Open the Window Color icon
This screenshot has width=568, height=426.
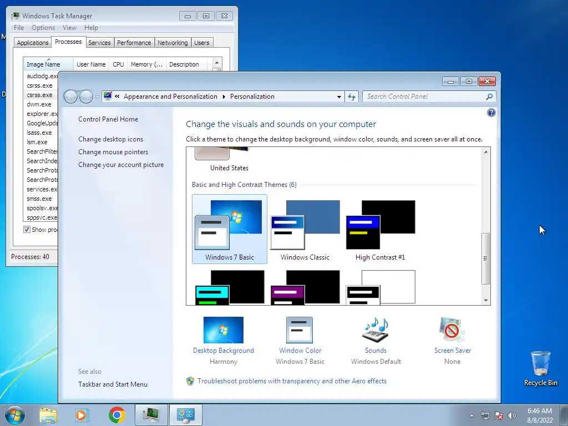299,329
